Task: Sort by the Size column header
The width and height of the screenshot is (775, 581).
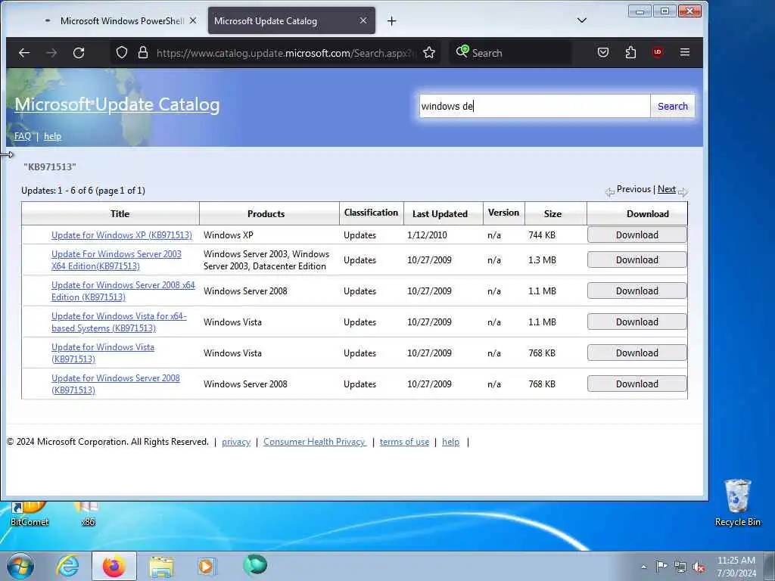Action: (552, 214)
